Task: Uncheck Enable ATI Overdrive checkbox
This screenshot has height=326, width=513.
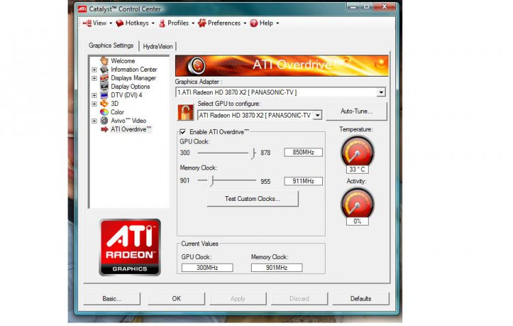Action: (183, 132)
